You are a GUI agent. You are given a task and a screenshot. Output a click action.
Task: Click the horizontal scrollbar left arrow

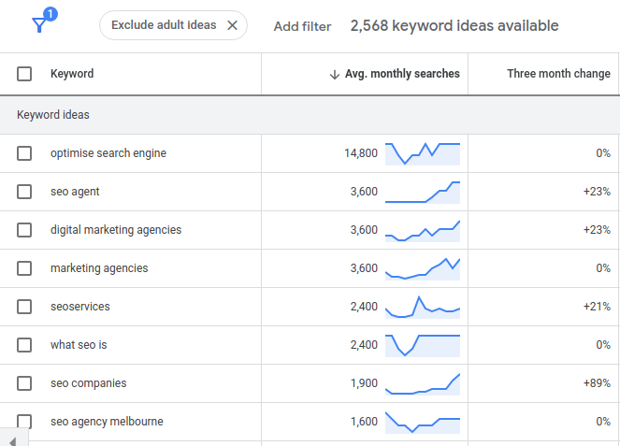(11, 439)
